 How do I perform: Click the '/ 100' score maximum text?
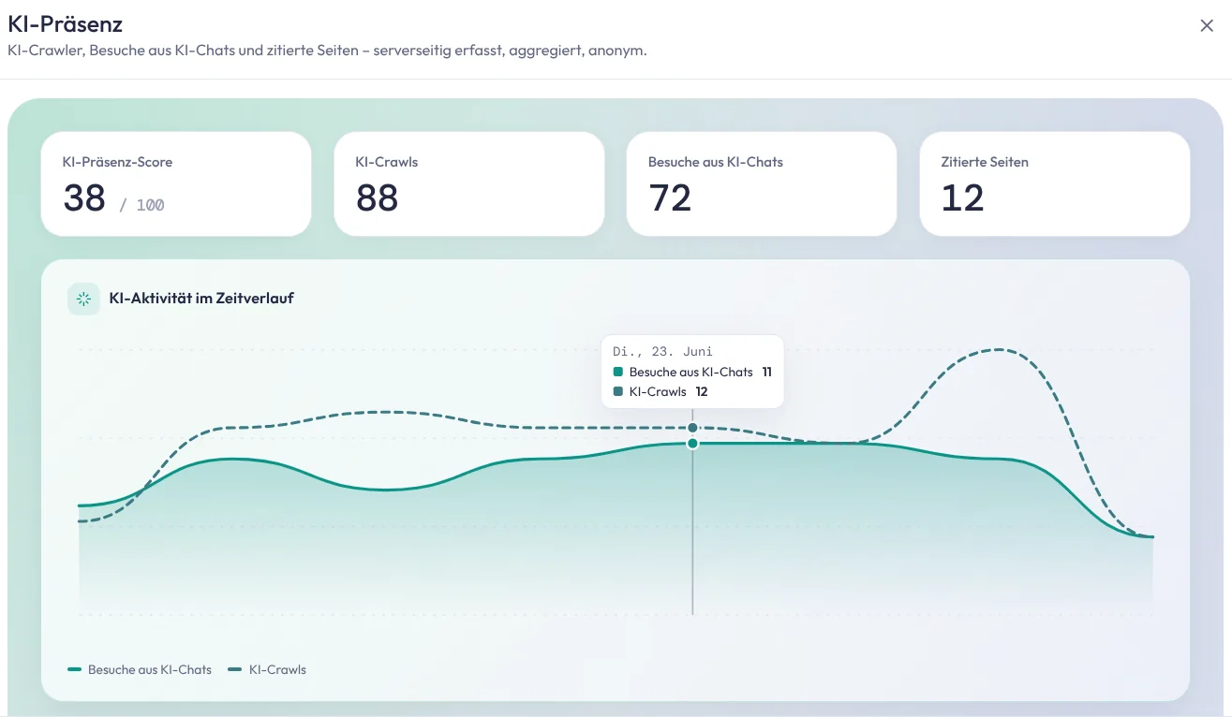(x=141, y=204)
